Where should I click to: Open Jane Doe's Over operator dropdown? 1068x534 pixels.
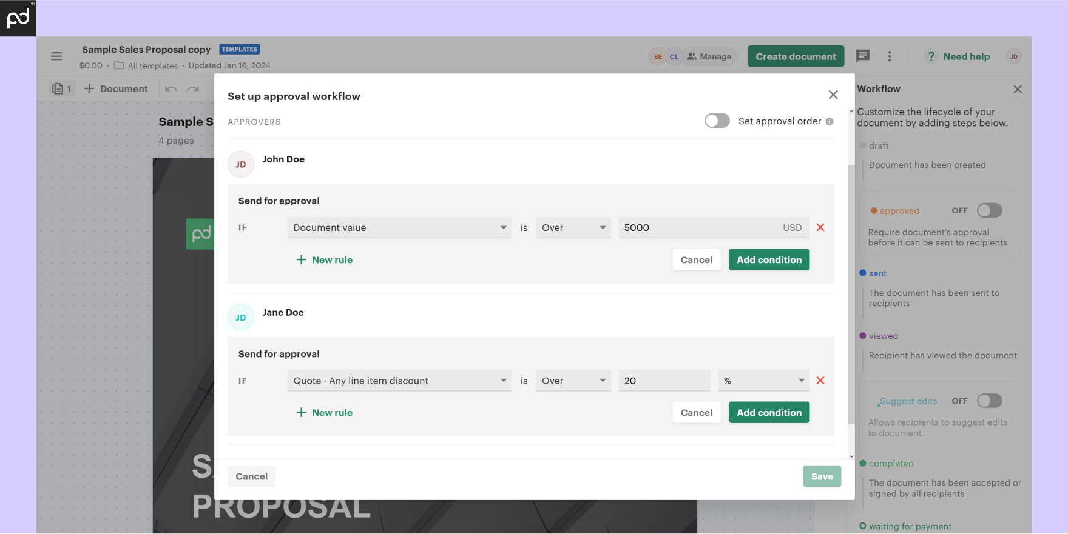click(573, 381)
